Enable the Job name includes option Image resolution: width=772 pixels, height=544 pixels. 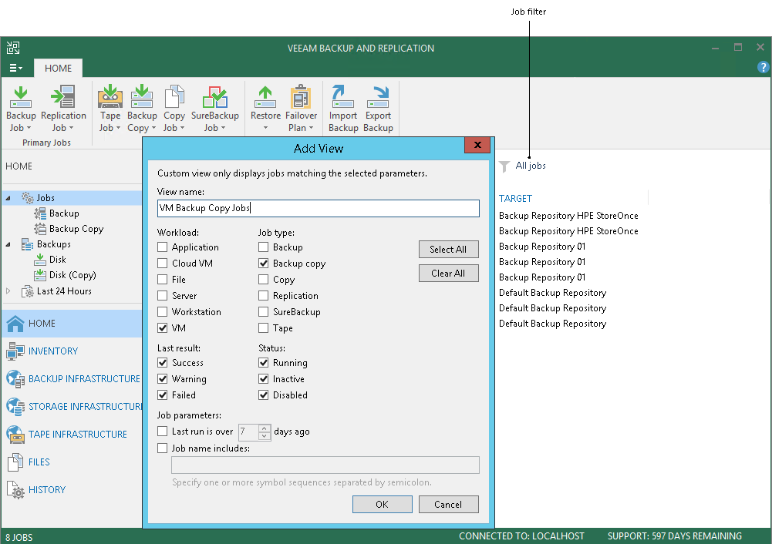click(x=163, y=448)
